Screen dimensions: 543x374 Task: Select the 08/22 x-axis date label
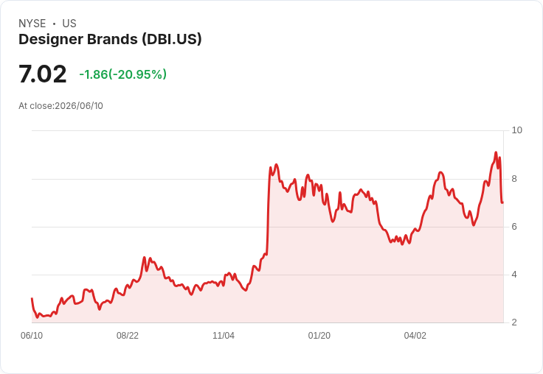tap(128, 335)
